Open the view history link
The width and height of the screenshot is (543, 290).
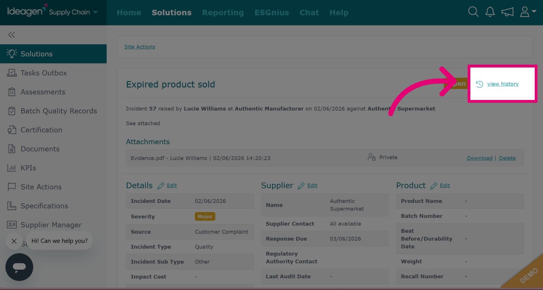point(503,84)
